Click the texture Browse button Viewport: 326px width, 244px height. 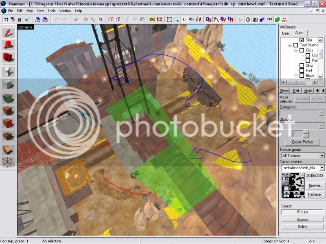[315, 185]
